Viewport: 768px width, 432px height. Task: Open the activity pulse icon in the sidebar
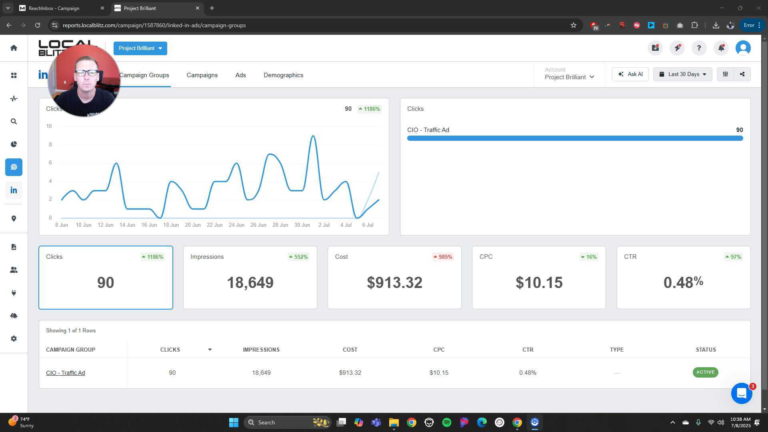pos(14,98)
